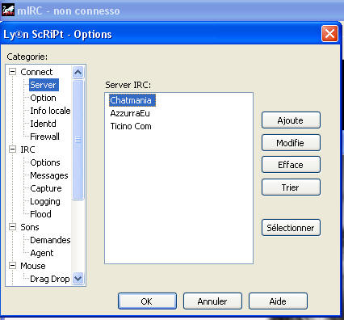Select the Agent category
The width and height of the screenshot is (344, 320).
(x=42, y=253)
